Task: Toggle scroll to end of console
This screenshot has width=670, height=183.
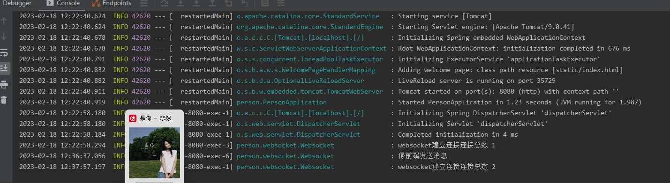Action: [x=4, y=68]
